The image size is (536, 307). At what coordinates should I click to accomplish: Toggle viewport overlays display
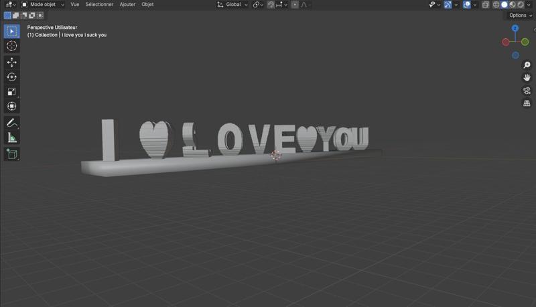click(466, 5)
